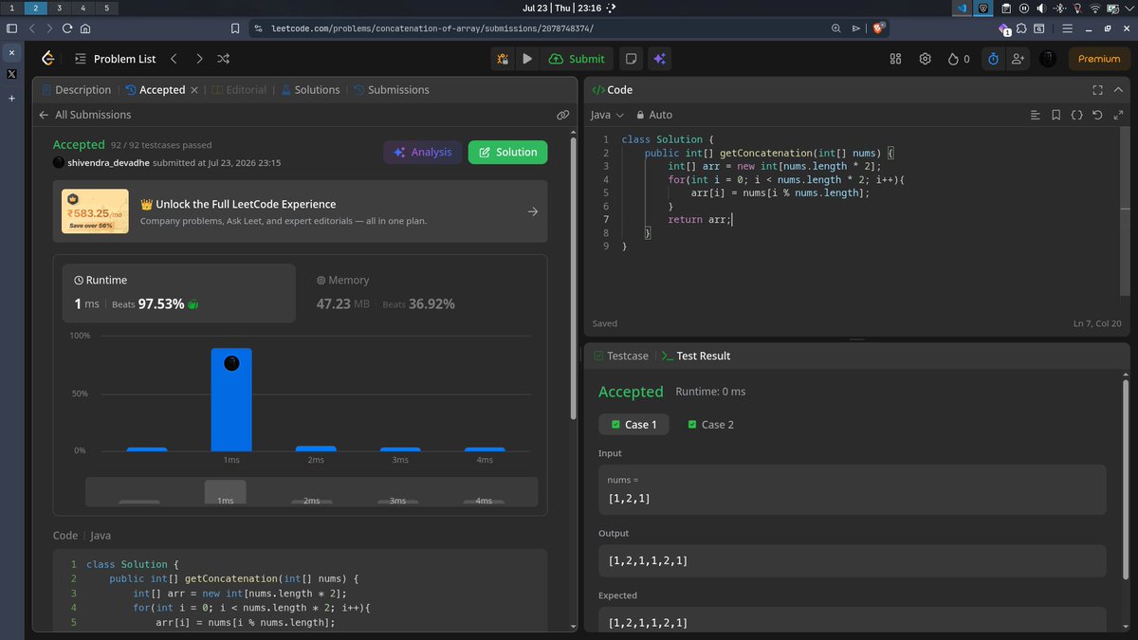Click the curly braces snippet icon
Viewport: 1138px width, 640px height.
point(1076,115)
